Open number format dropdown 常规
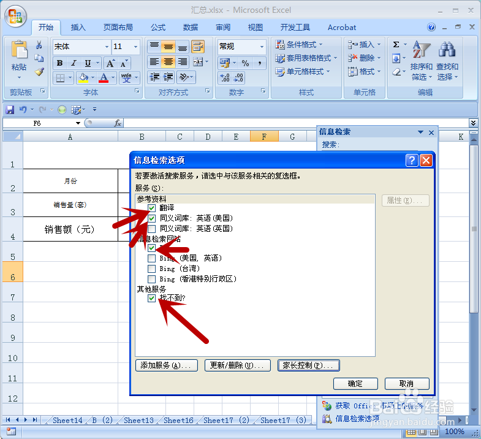The height and width of the screenshot is (439, 481). tap(262, 47)
